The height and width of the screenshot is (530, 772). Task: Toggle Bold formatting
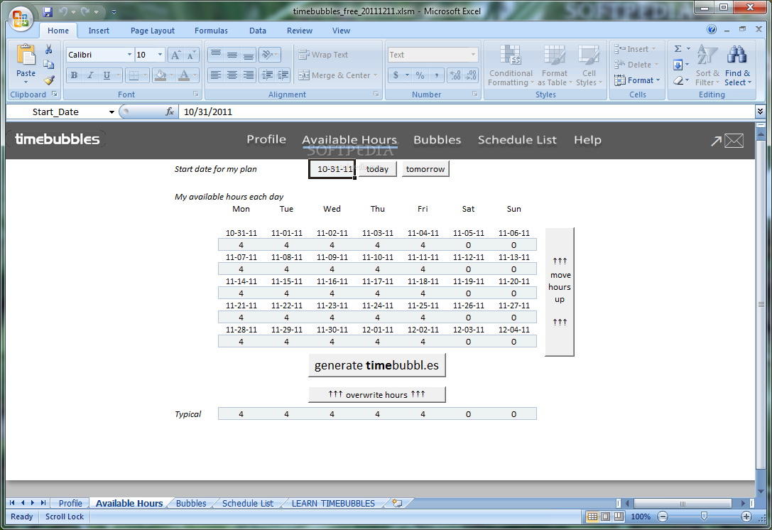click(x=74, y=75)
